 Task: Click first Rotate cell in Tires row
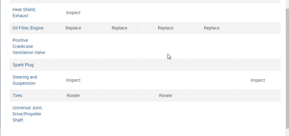[x=73, y=95]
